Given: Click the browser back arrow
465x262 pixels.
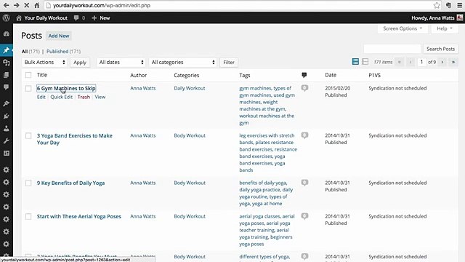Looking at the screenshot, I should pyautogui.click(x=6, y=5).
